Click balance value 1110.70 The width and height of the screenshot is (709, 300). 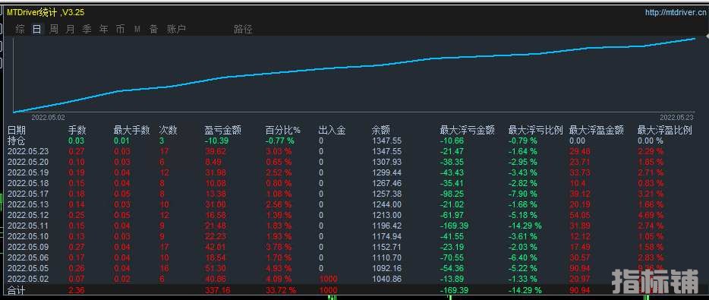(x=386, y=258)
